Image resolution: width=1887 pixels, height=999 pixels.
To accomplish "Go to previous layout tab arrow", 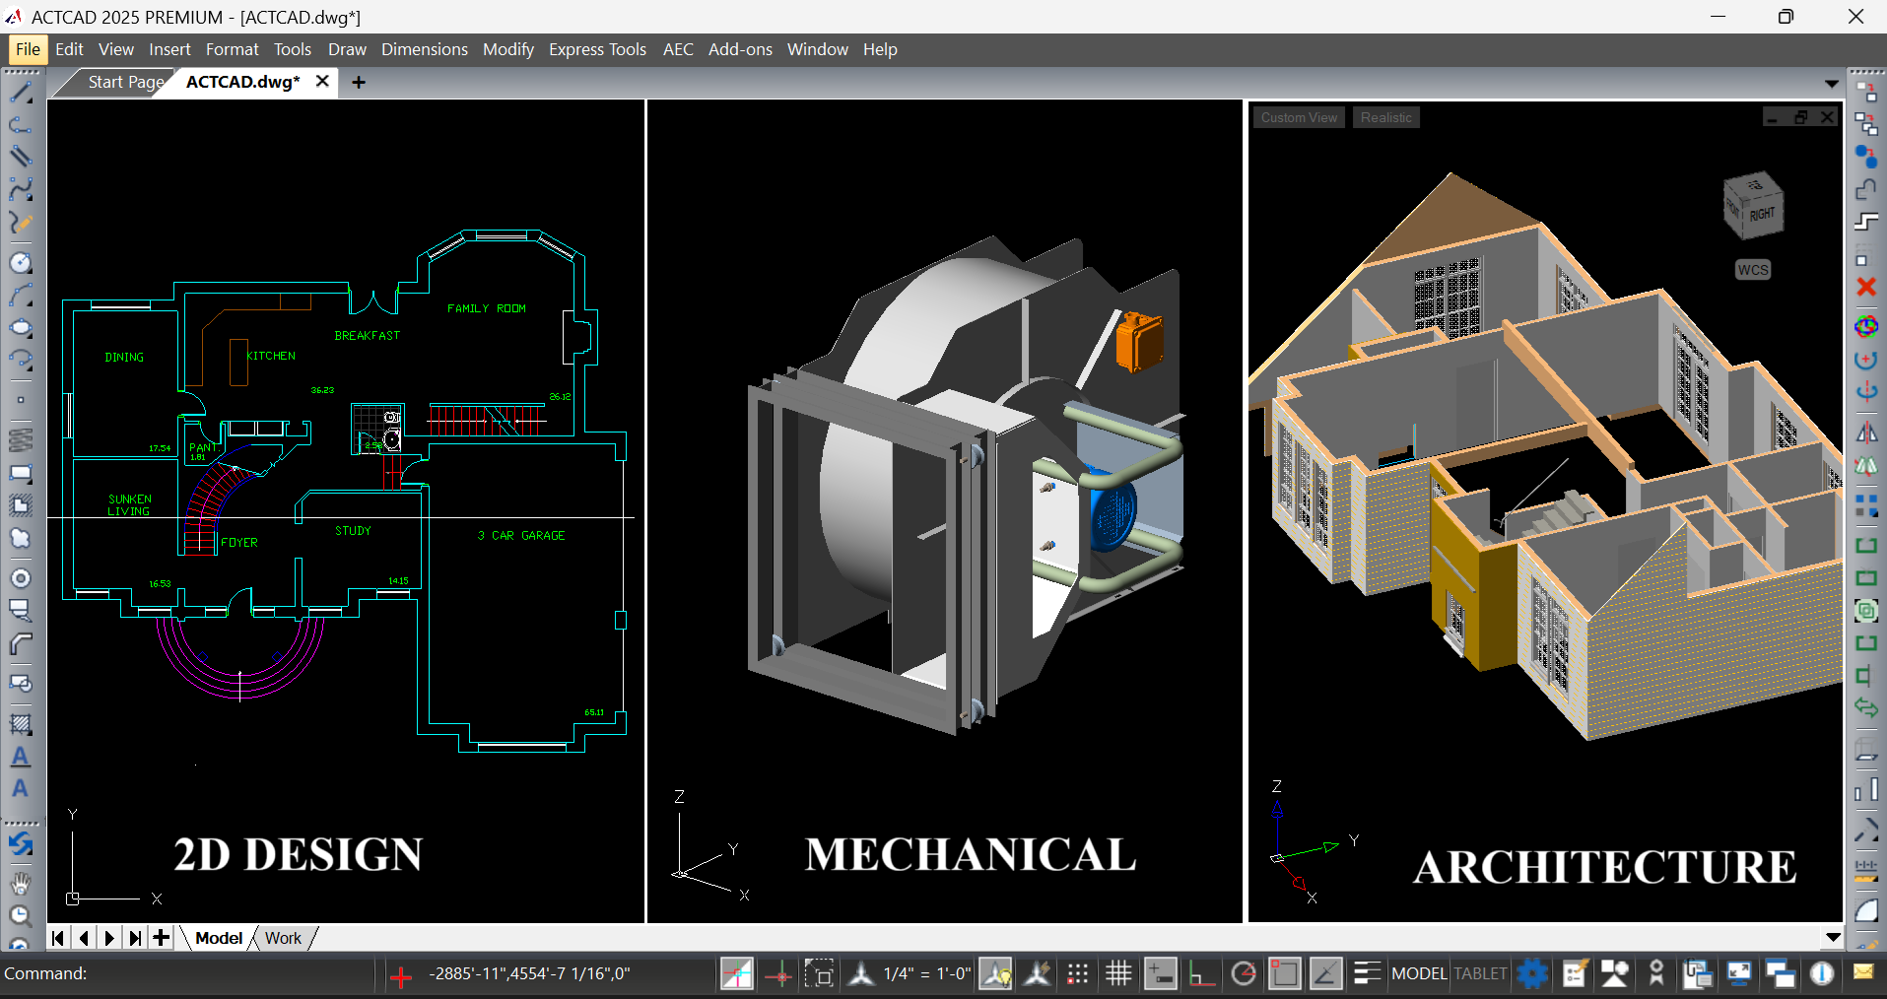I will (84, 938).
